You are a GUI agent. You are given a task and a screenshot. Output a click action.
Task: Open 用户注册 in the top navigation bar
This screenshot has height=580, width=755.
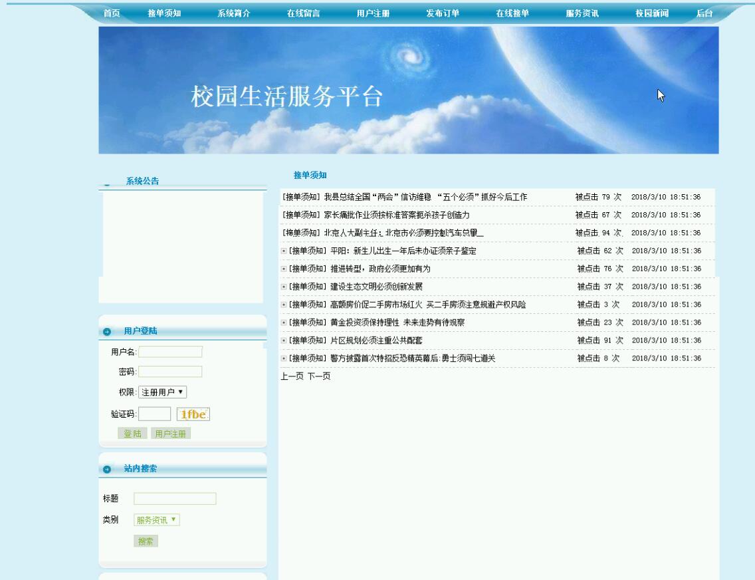(x=373, y=13)
